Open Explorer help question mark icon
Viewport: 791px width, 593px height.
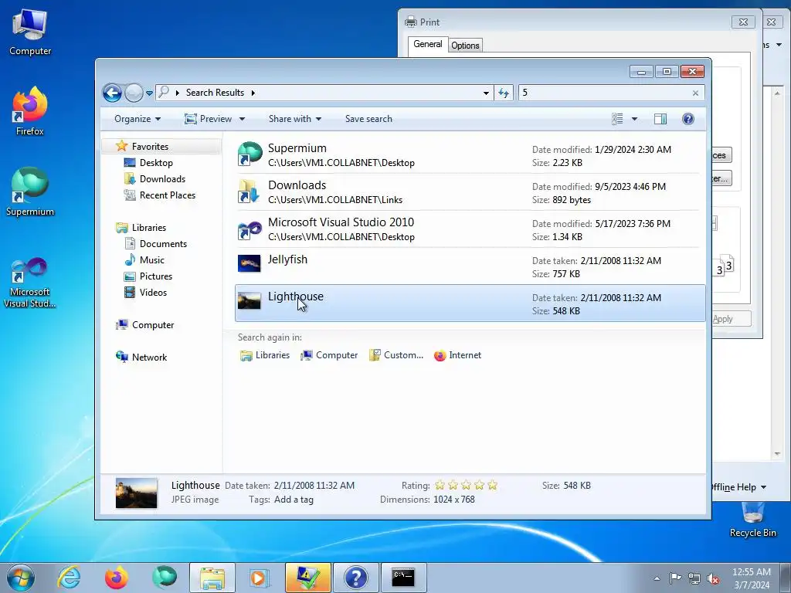click(688, 119)
